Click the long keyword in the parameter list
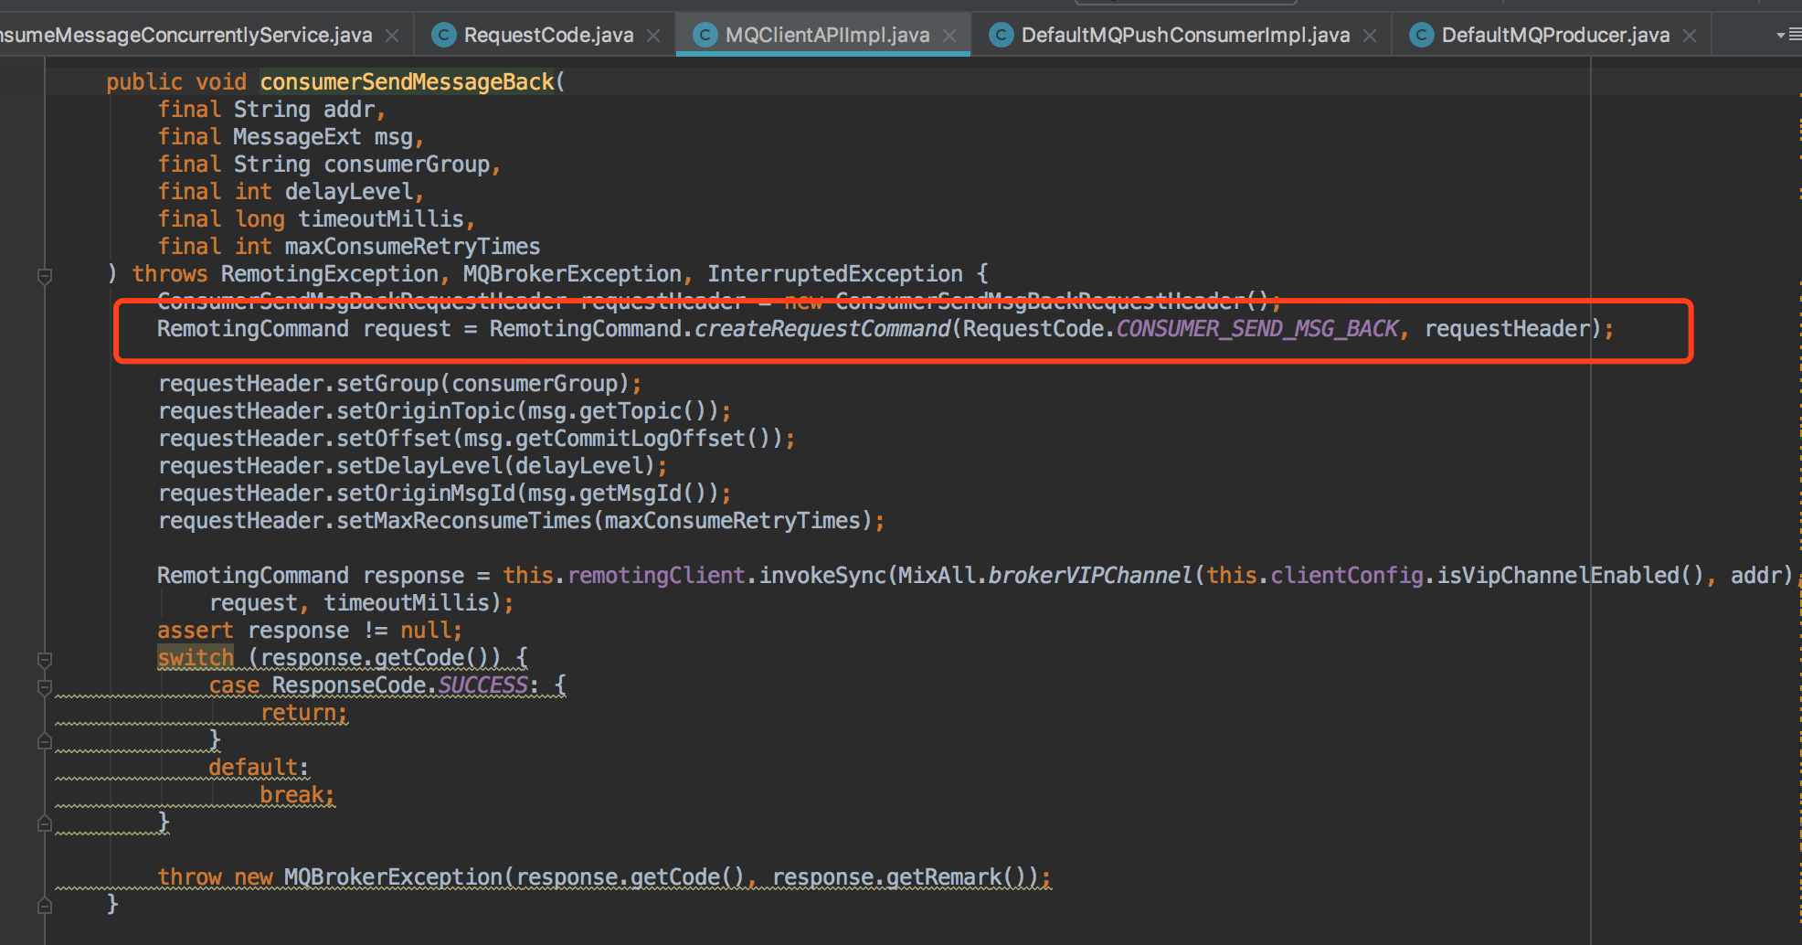Screen dimensions: 1802x945 (260, 219)
